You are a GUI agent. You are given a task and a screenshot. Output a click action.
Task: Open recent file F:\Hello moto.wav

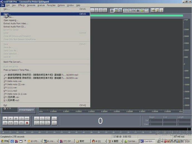(x=45, y=81)
